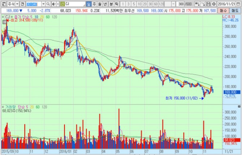Expand the 주식 market type dropdown
The width and height of the screenshot is (242, 155).
tap(17, 4)
